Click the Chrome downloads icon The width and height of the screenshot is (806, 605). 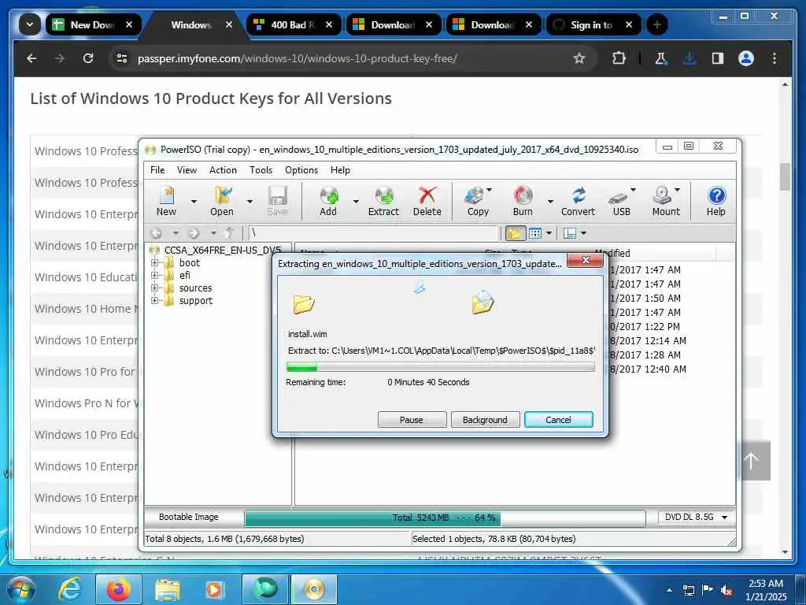[690, 58]
